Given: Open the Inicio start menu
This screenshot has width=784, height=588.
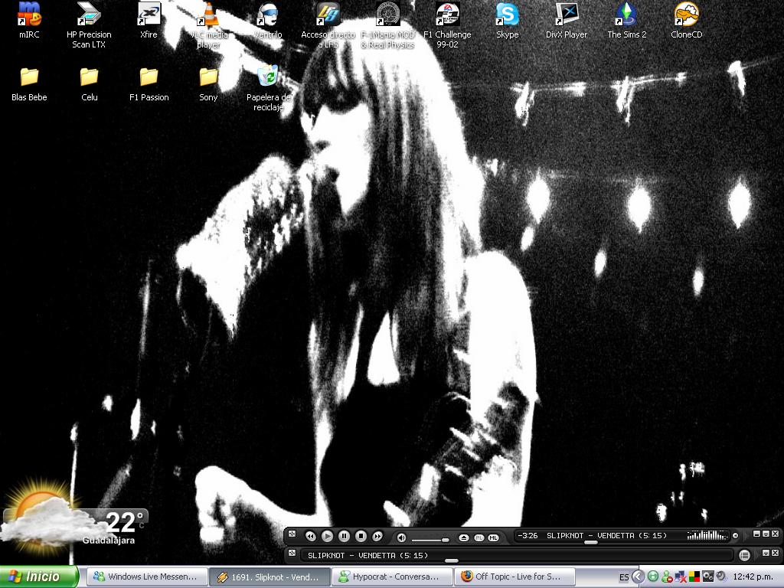Looking at the screenshot, I should coord(40,577).
